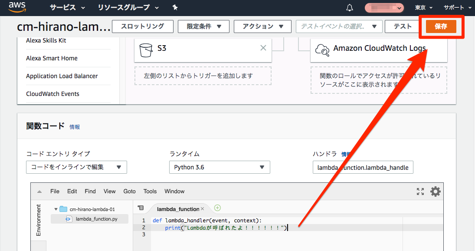Screen dimensions: 475x251
Task: Open the Edit menu in editor
Action: 72,191
